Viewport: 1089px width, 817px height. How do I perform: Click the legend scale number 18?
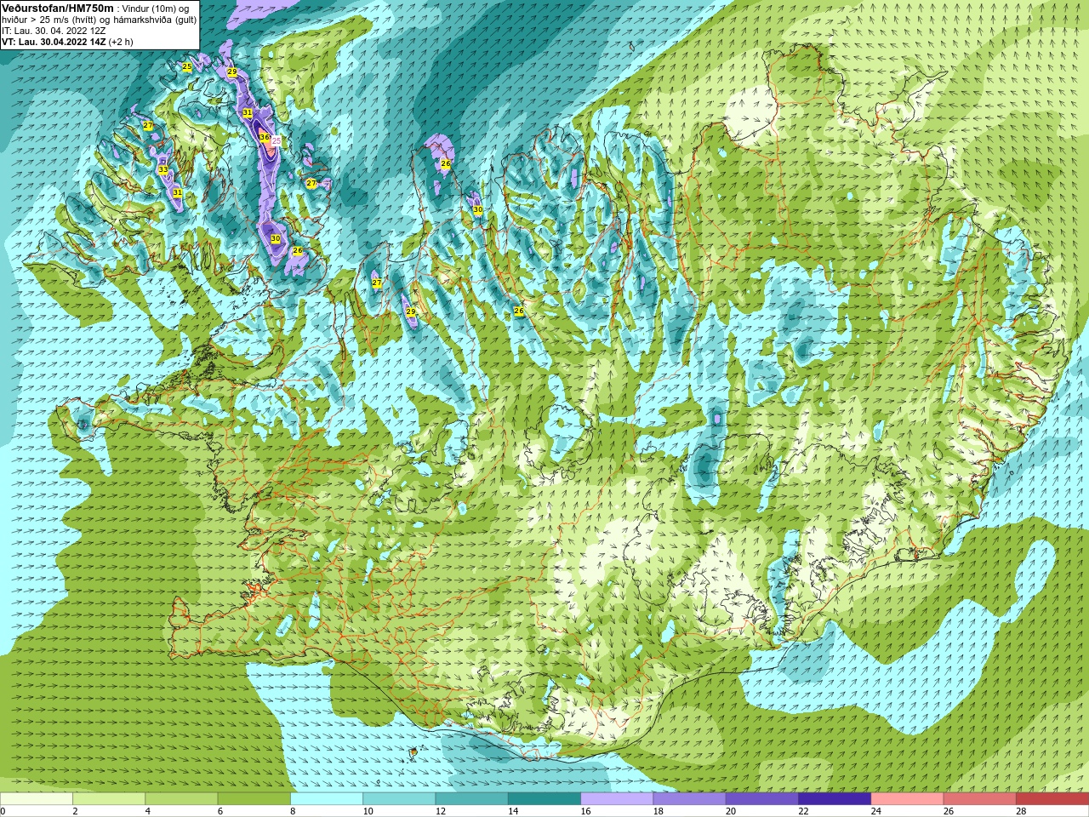659,811
